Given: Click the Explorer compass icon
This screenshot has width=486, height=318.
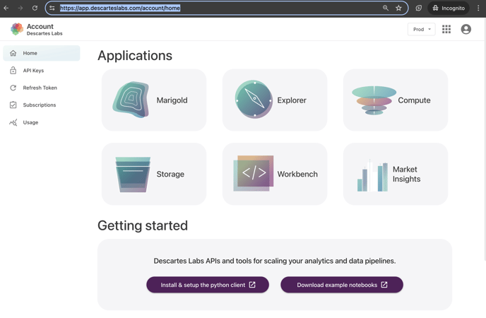Looking at the screenshot, I should click(x=254, y=100).
